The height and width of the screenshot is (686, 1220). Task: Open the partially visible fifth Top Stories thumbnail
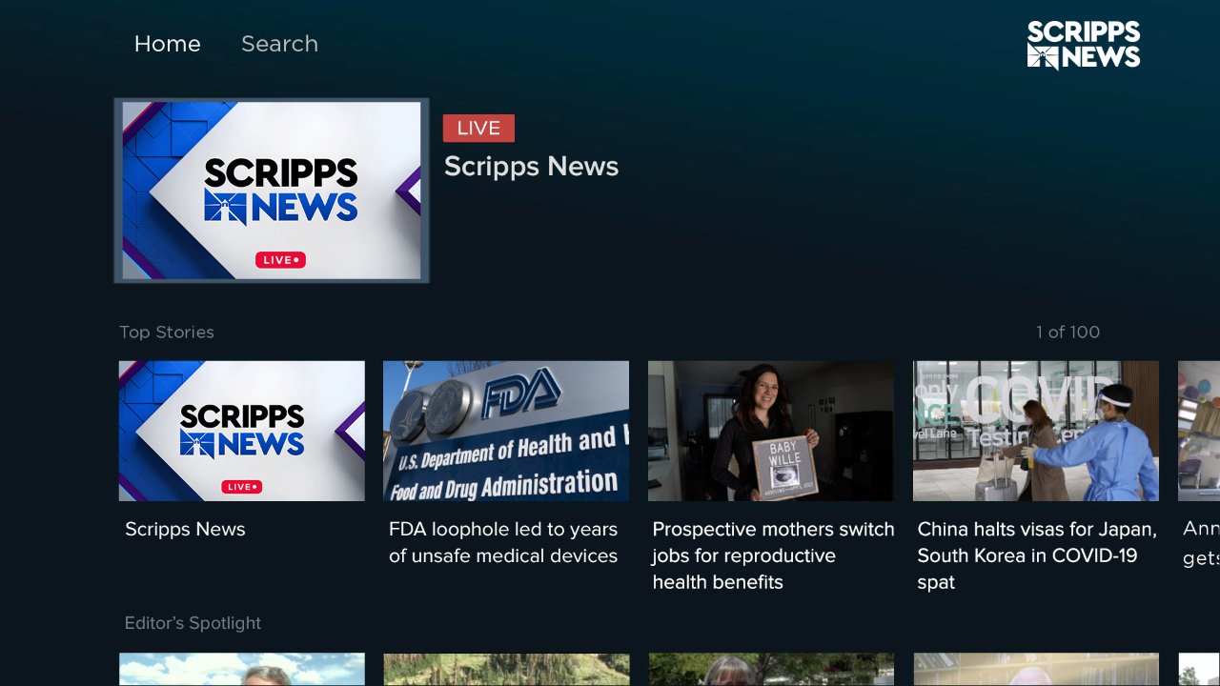(1199, 431)
